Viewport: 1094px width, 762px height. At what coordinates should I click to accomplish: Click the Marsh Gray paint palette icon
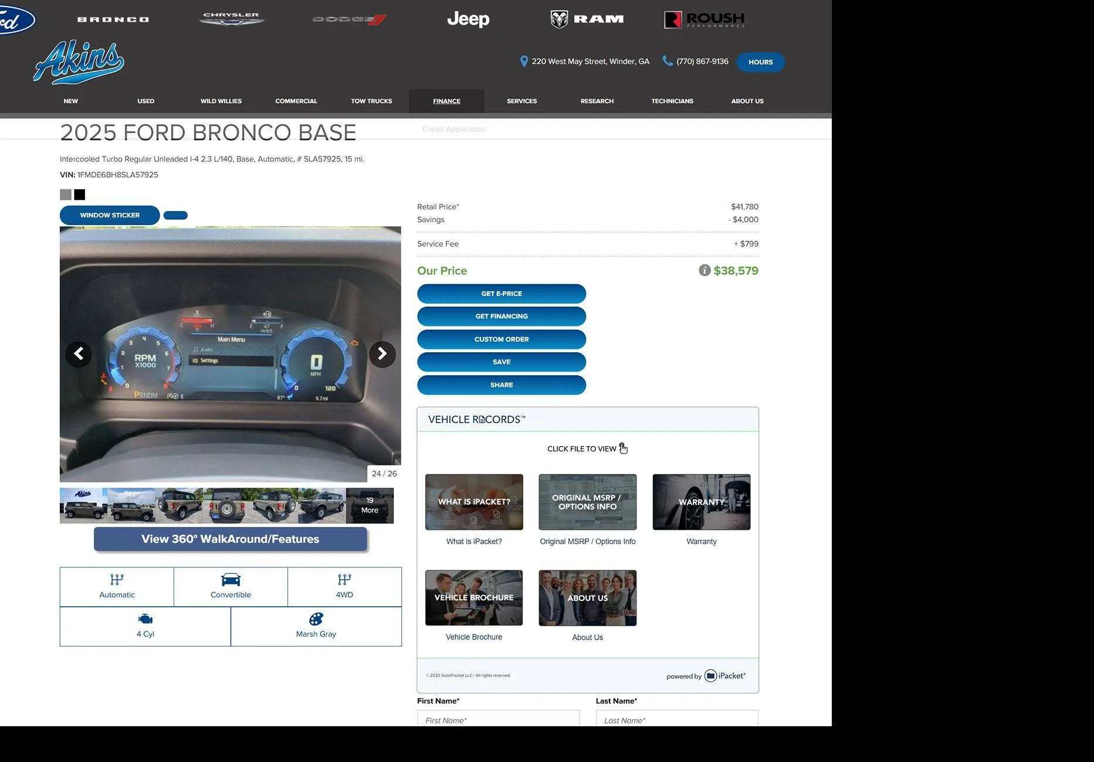tap(316, 619)
